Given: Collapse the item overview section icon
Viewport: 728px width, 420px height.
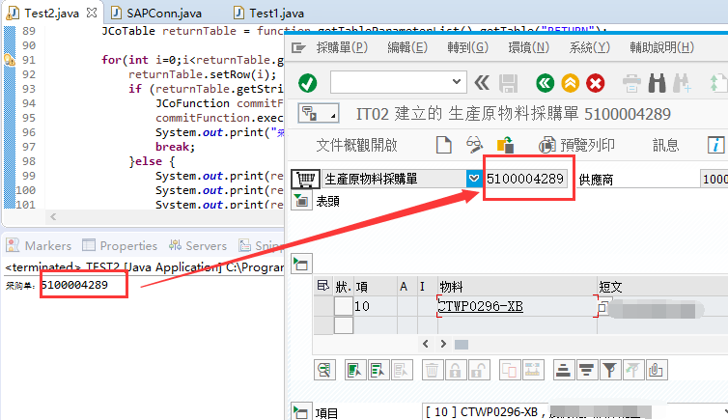Looking at the screenshot, I should pyautogui.click(x=301, y=264).
